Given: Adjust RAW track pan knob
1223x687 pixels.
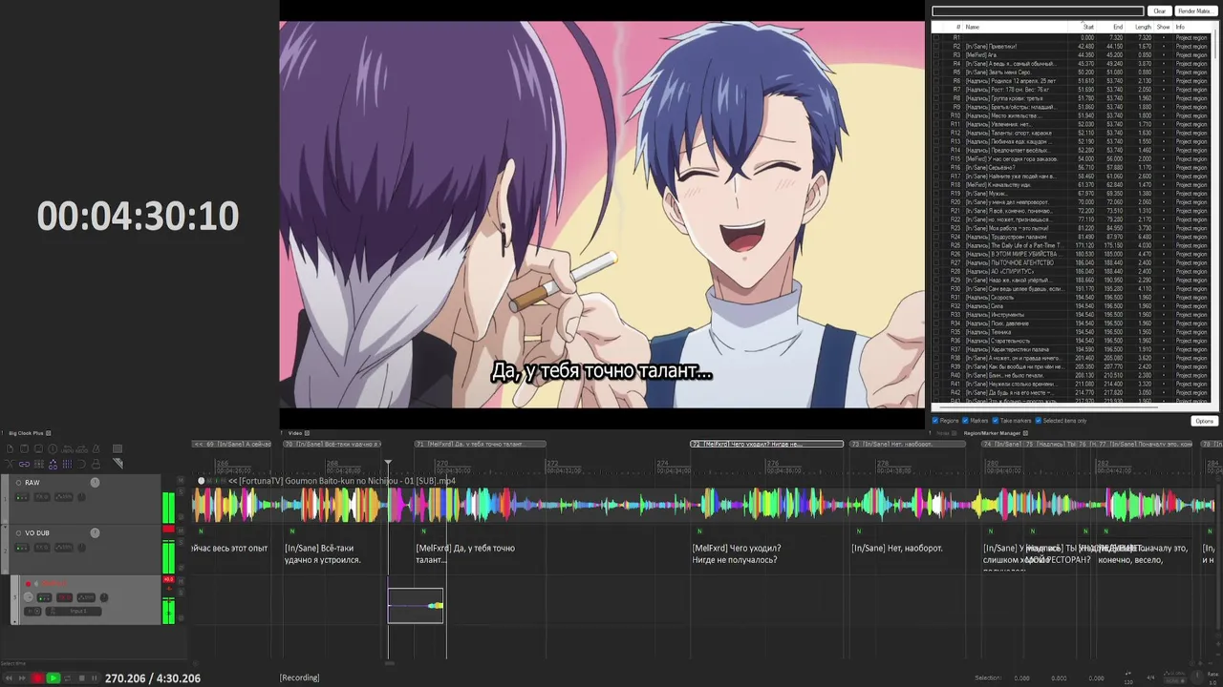Looking at the screenshot, I should coord(81,497).
